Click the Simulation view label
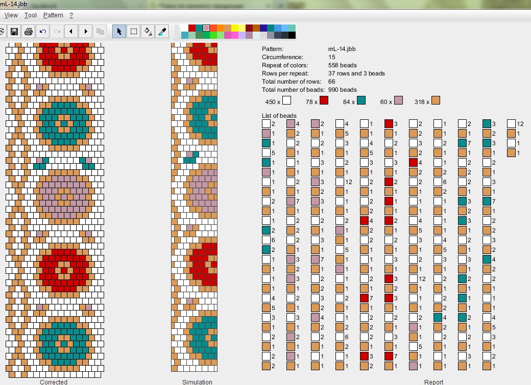 click(x=197, y=381)
